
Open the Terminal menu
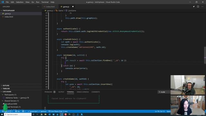[45, 2]
